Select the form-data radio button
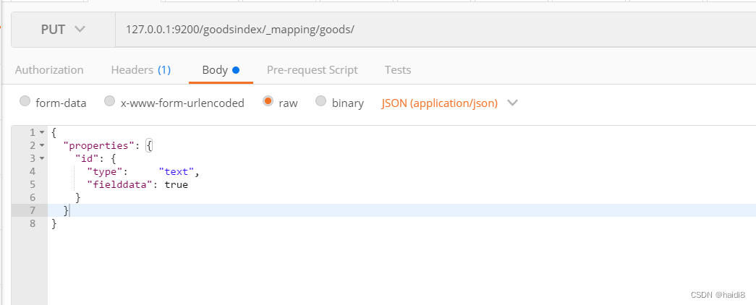The image size is (756, 305). (x=25, y=102)
